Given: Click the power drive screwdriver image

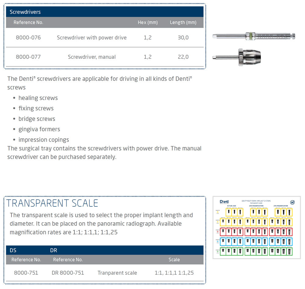Looking at the screenshot, I should 254,36.
